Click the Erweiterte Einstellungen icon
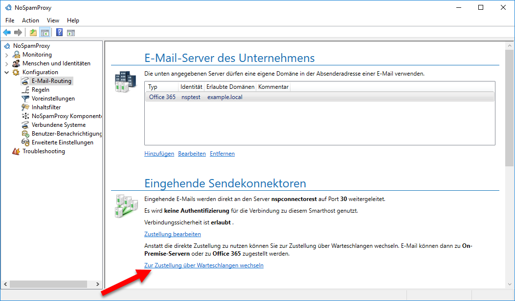 pos(25,142)
